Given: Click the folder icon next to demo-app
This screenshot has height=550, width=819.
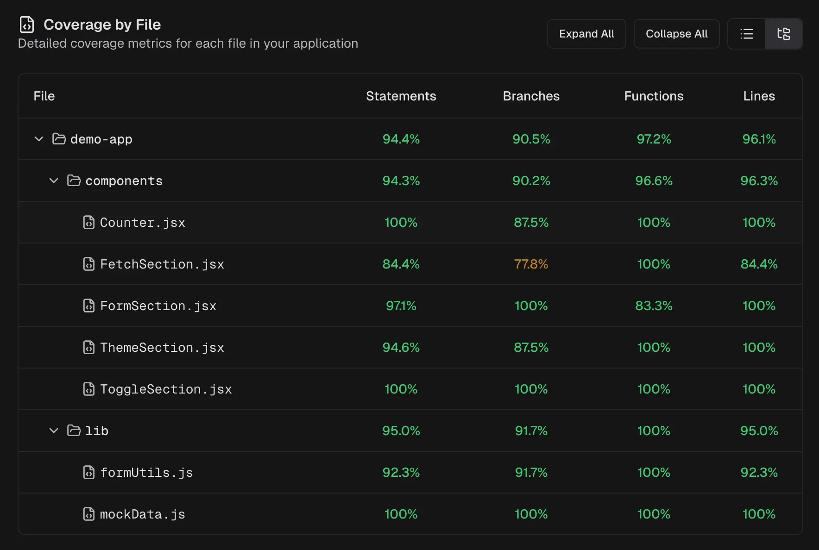Looking at the screenshot, I should (58, 138).
